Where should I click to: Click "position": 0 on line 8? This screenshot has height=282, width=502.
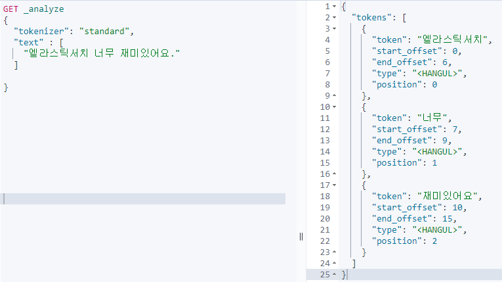[x=404, y=85]
